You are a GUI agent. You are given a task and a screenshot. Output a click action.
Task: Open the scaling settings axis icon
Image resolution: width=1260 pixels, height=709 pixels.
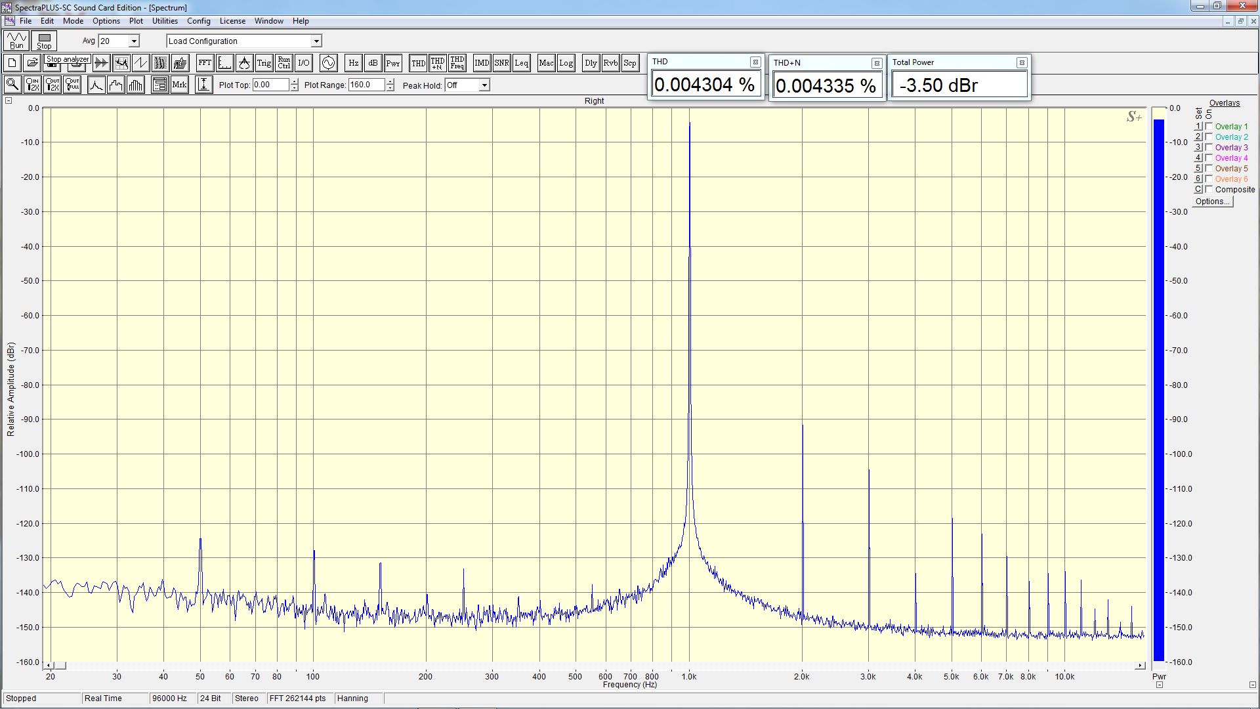tap(224, 63)
